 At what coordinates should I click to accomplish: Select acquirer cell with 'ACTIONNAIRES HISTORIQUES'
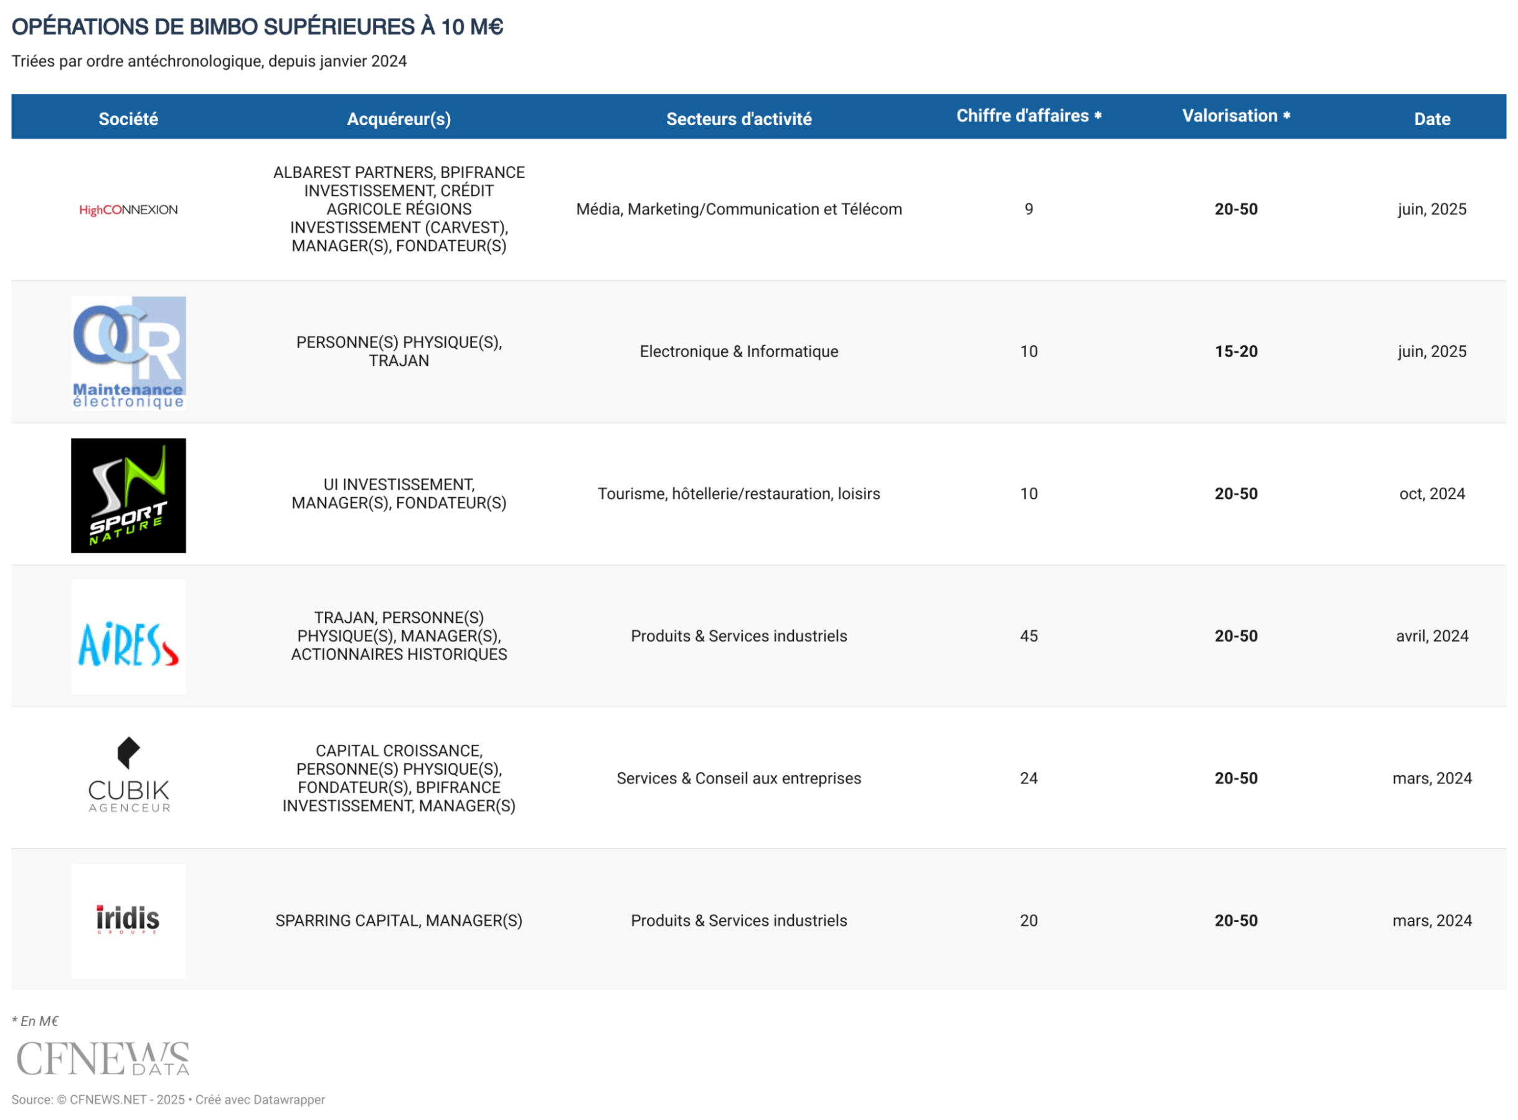[399, 636]
